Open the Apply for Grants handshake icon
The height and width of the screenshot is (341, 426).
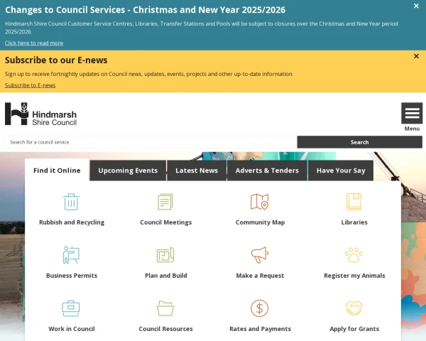(x=354, y=308)
